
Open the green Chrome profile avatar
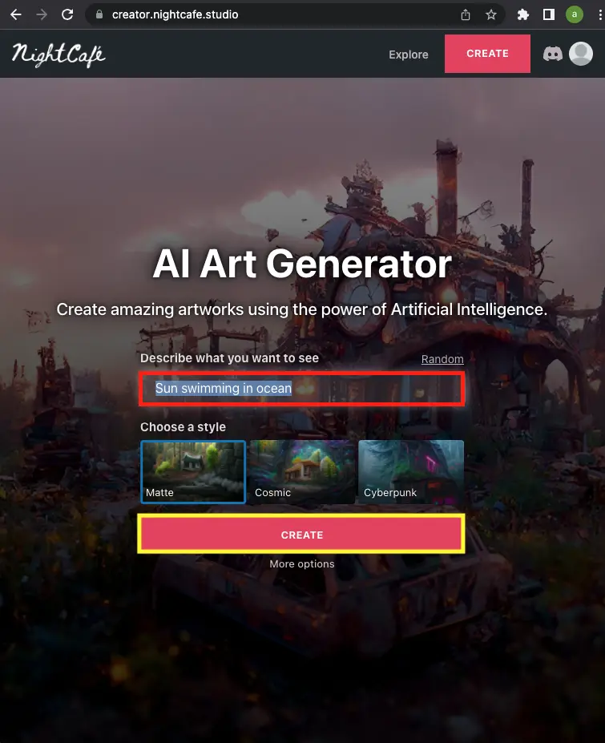pos(575,14)
